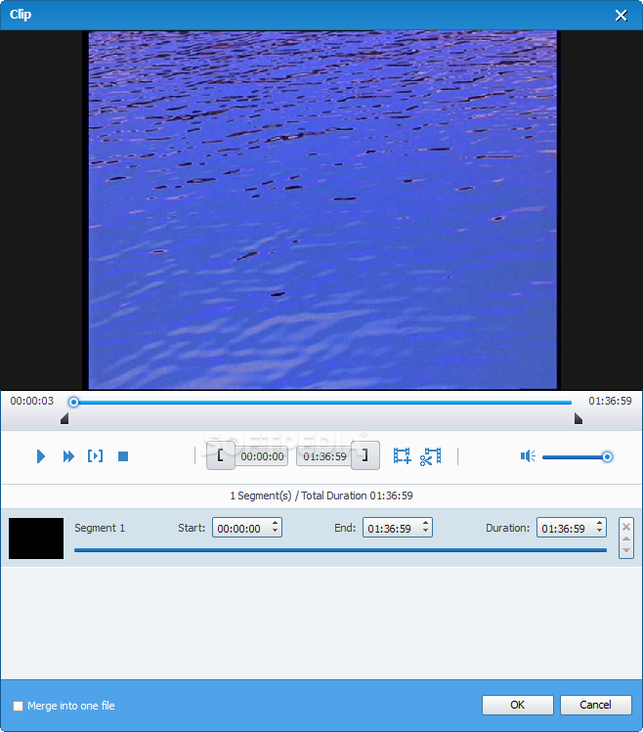Click the start time field 00:00:00 in toolbar
Screen dimensions: 643x732
(262, 456)
